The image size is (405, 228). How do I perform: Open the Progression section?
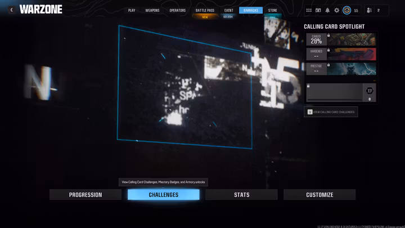85,195
